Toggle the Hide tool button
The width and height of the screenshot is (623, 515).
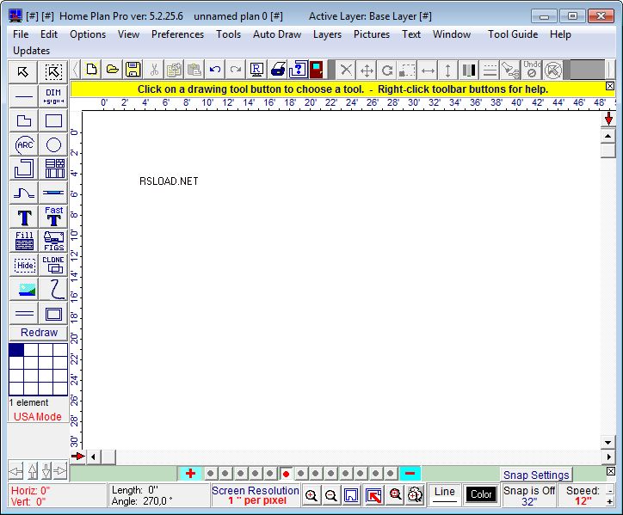[24, 266]
